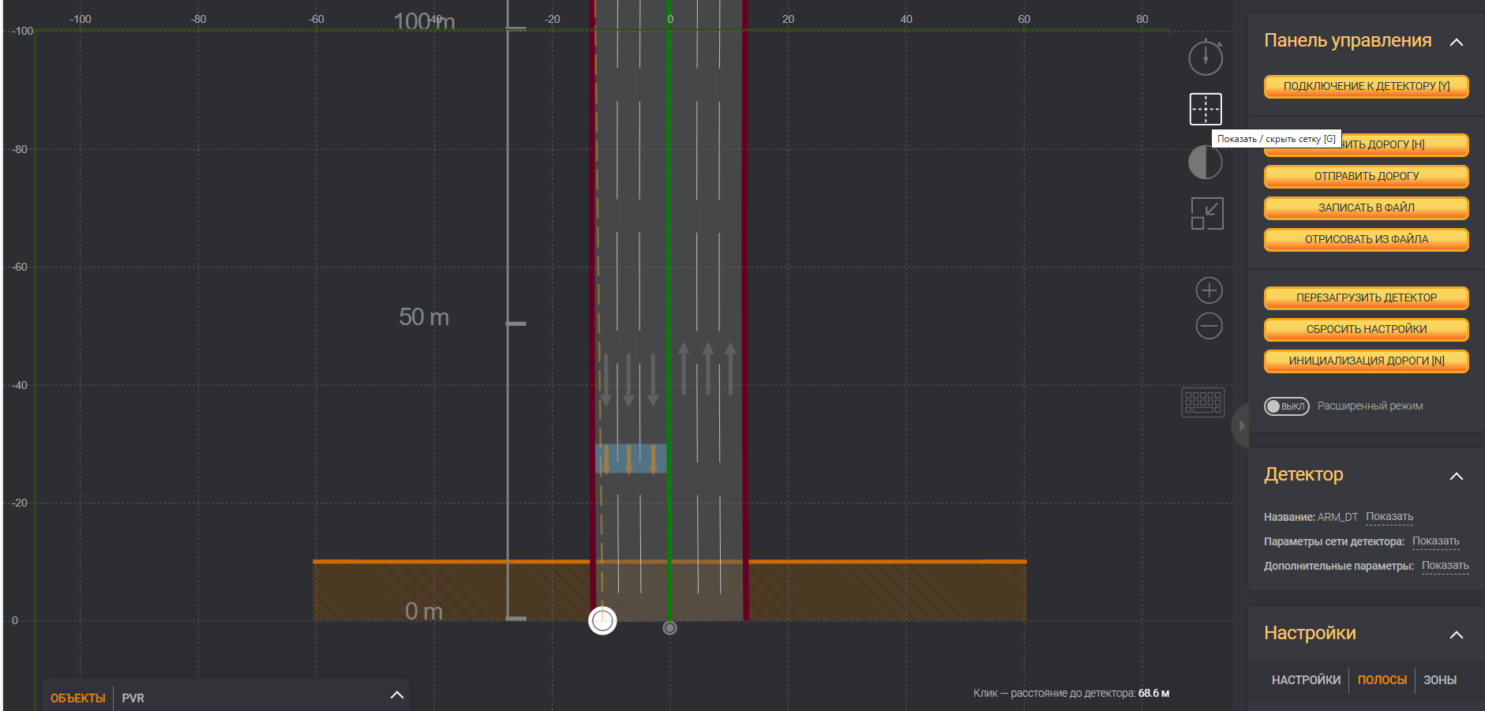Expand the bottom ОБЪЕКТЫ panel chevron
The height and width of the screenshot is (711, 1485).
point(397,695)
